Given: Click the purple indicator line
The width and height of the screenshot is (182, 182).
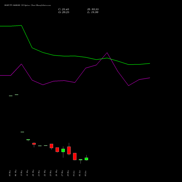Looking at the screenshot, I should tap(75, 82).
